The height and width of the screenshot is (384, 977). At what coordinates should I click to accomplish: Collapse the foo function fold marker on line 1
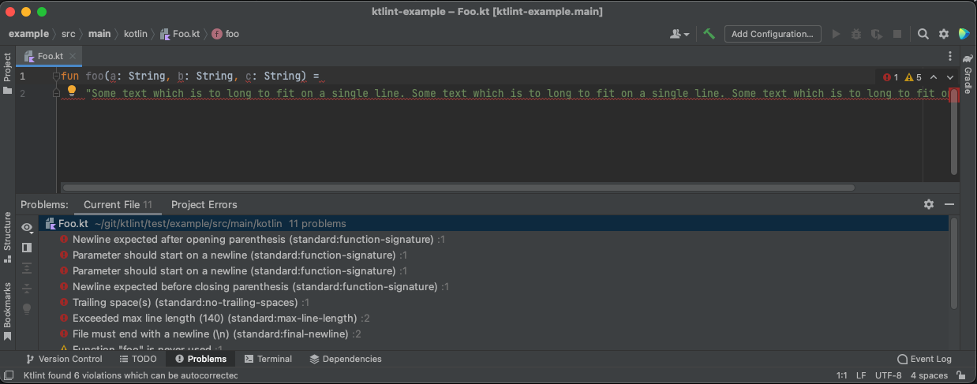[56, 76]
